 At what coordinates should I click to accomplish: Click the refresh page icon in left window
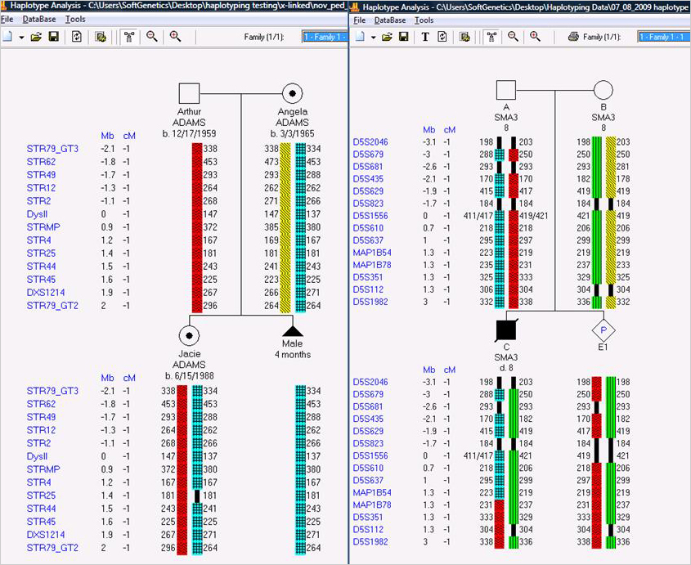[77, 37]
